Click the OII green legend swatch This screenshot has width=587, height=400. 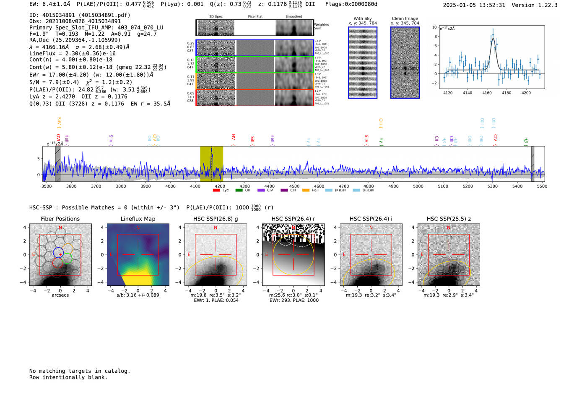(239, 191)
